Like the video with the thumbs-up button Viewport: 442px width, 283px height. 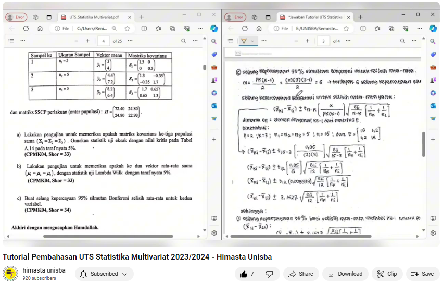(x=247, y=274)
